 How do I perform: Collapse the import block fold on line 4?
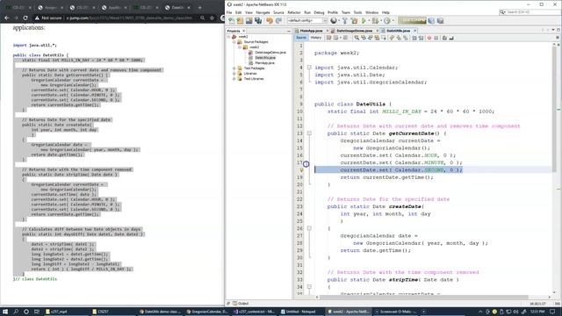309,68
